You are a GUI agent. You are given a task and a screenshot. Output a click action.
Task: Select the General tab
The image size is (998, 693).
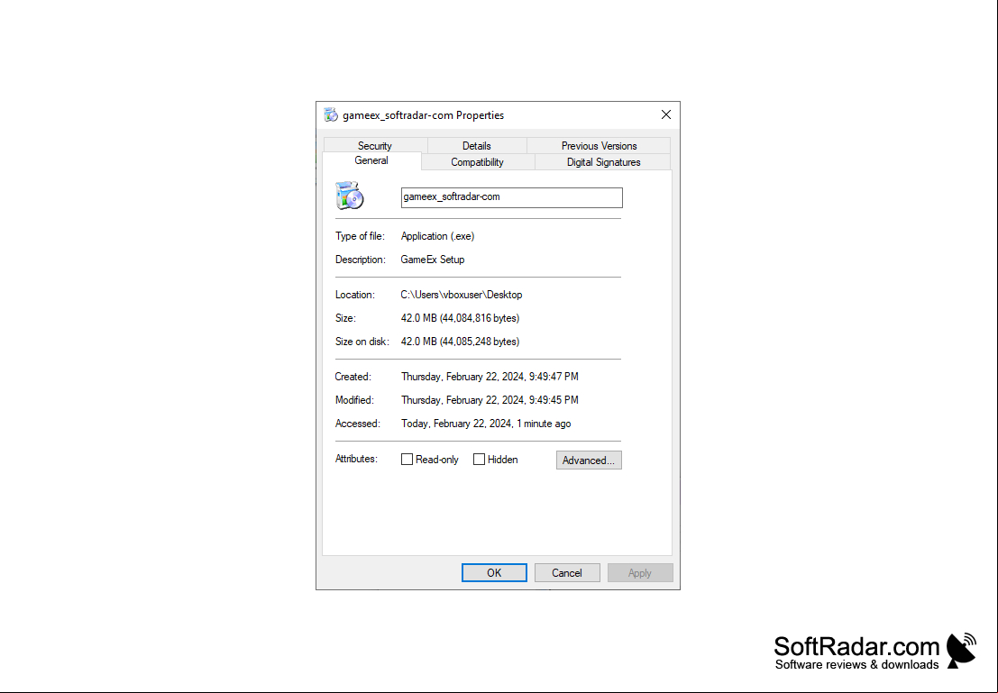coord(371,161)
